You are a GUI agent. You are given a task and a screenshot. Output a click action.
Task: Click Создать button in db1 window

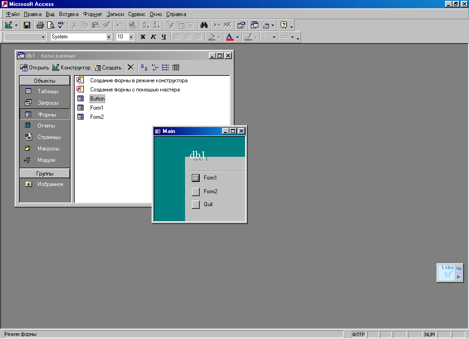[x=107, y=68]
